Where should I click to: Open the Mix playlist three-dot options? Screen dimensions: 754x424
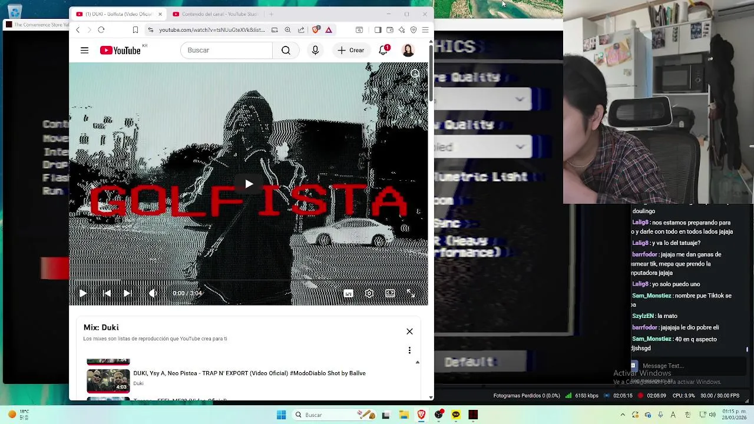tap(409, 350)
